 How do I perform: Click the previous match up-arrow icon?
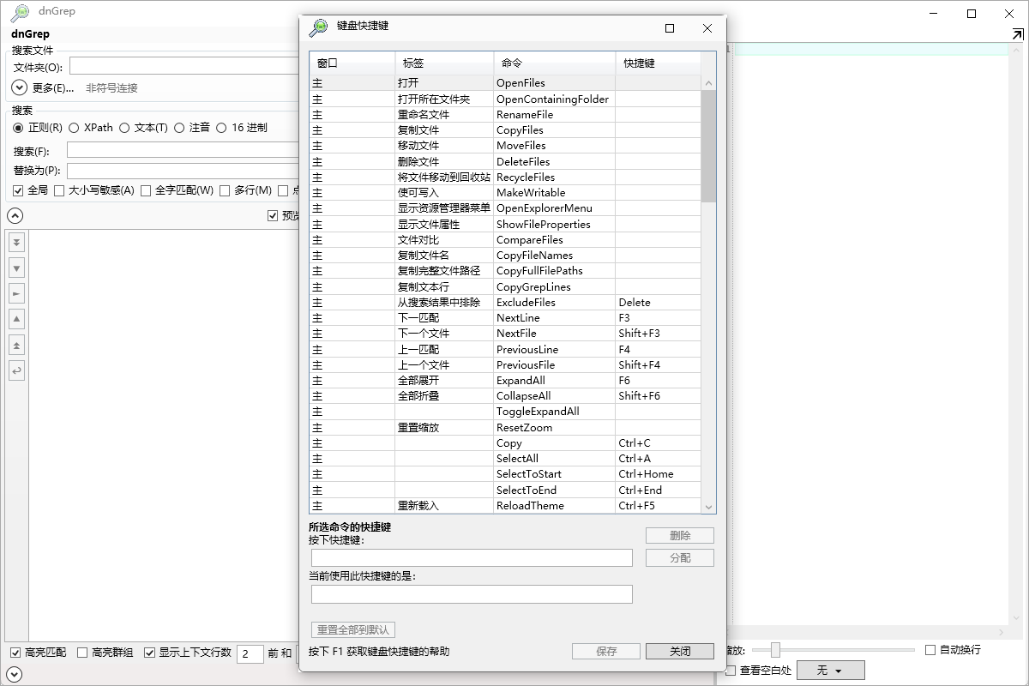[16, 319]
